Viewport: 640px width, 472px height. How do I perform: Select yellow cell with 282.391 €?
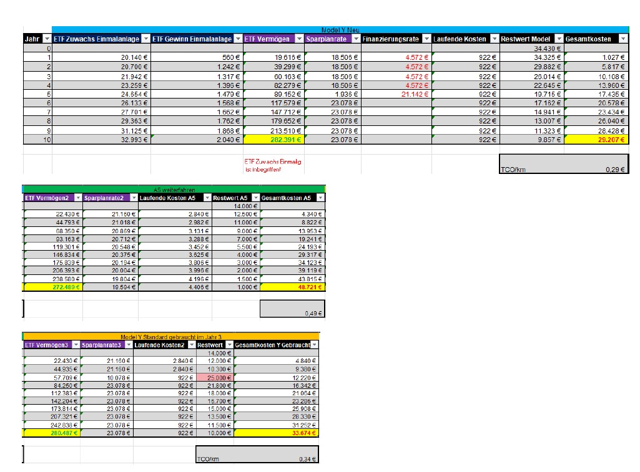tap(273, 140)
